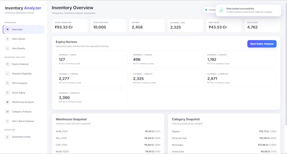Click the Warehouse Snapshot heading
Viewport: 287px width, 154px height.
[71, 119]
